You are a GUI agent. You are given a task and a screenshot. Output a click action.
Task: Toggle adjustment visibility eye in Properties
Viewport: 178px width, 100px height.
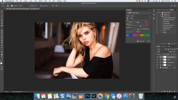[146, 41]
